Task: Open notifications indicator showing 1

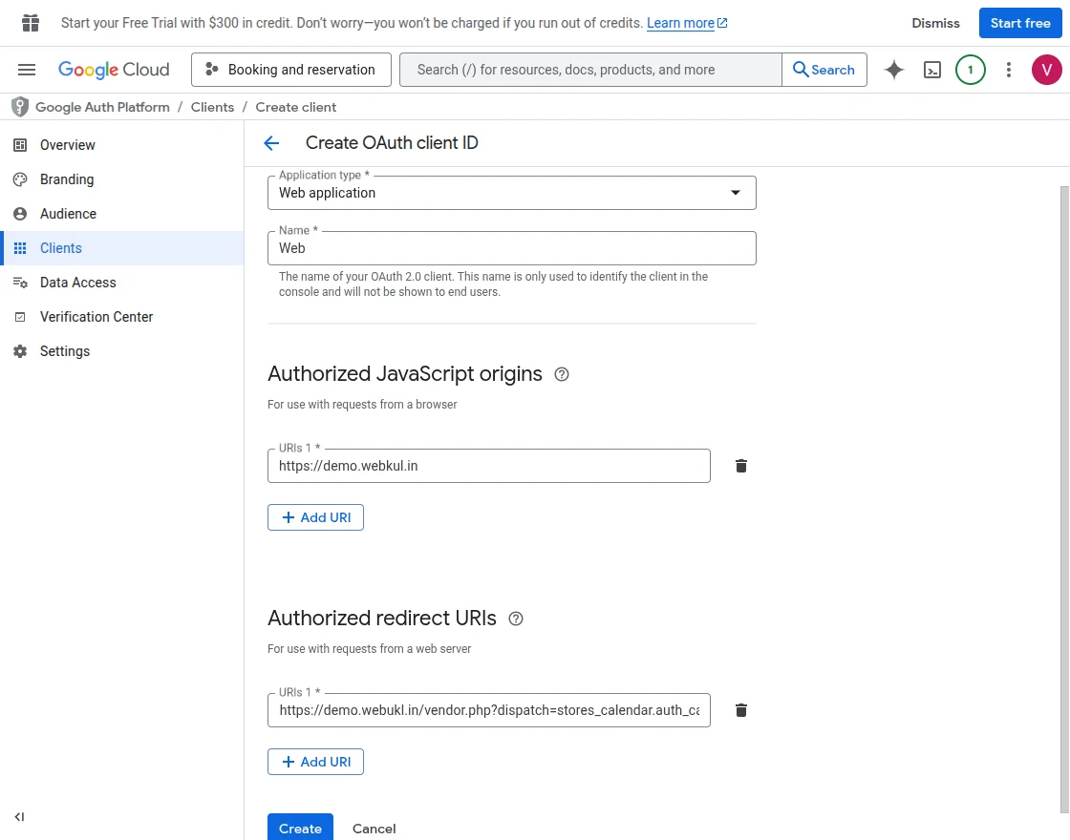Action: [x=970, y=69]
